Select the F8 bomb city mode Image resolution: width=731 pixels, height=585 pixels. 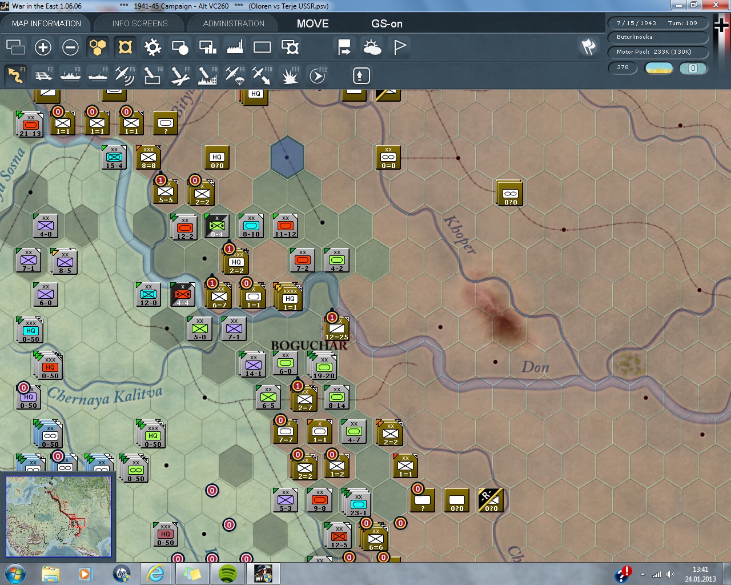[207, 75]
